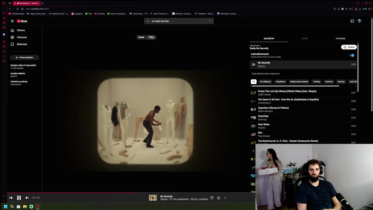Open Twitch icon in the browser sidebar
The image size is (373, 210).
(x=4, y=34)
